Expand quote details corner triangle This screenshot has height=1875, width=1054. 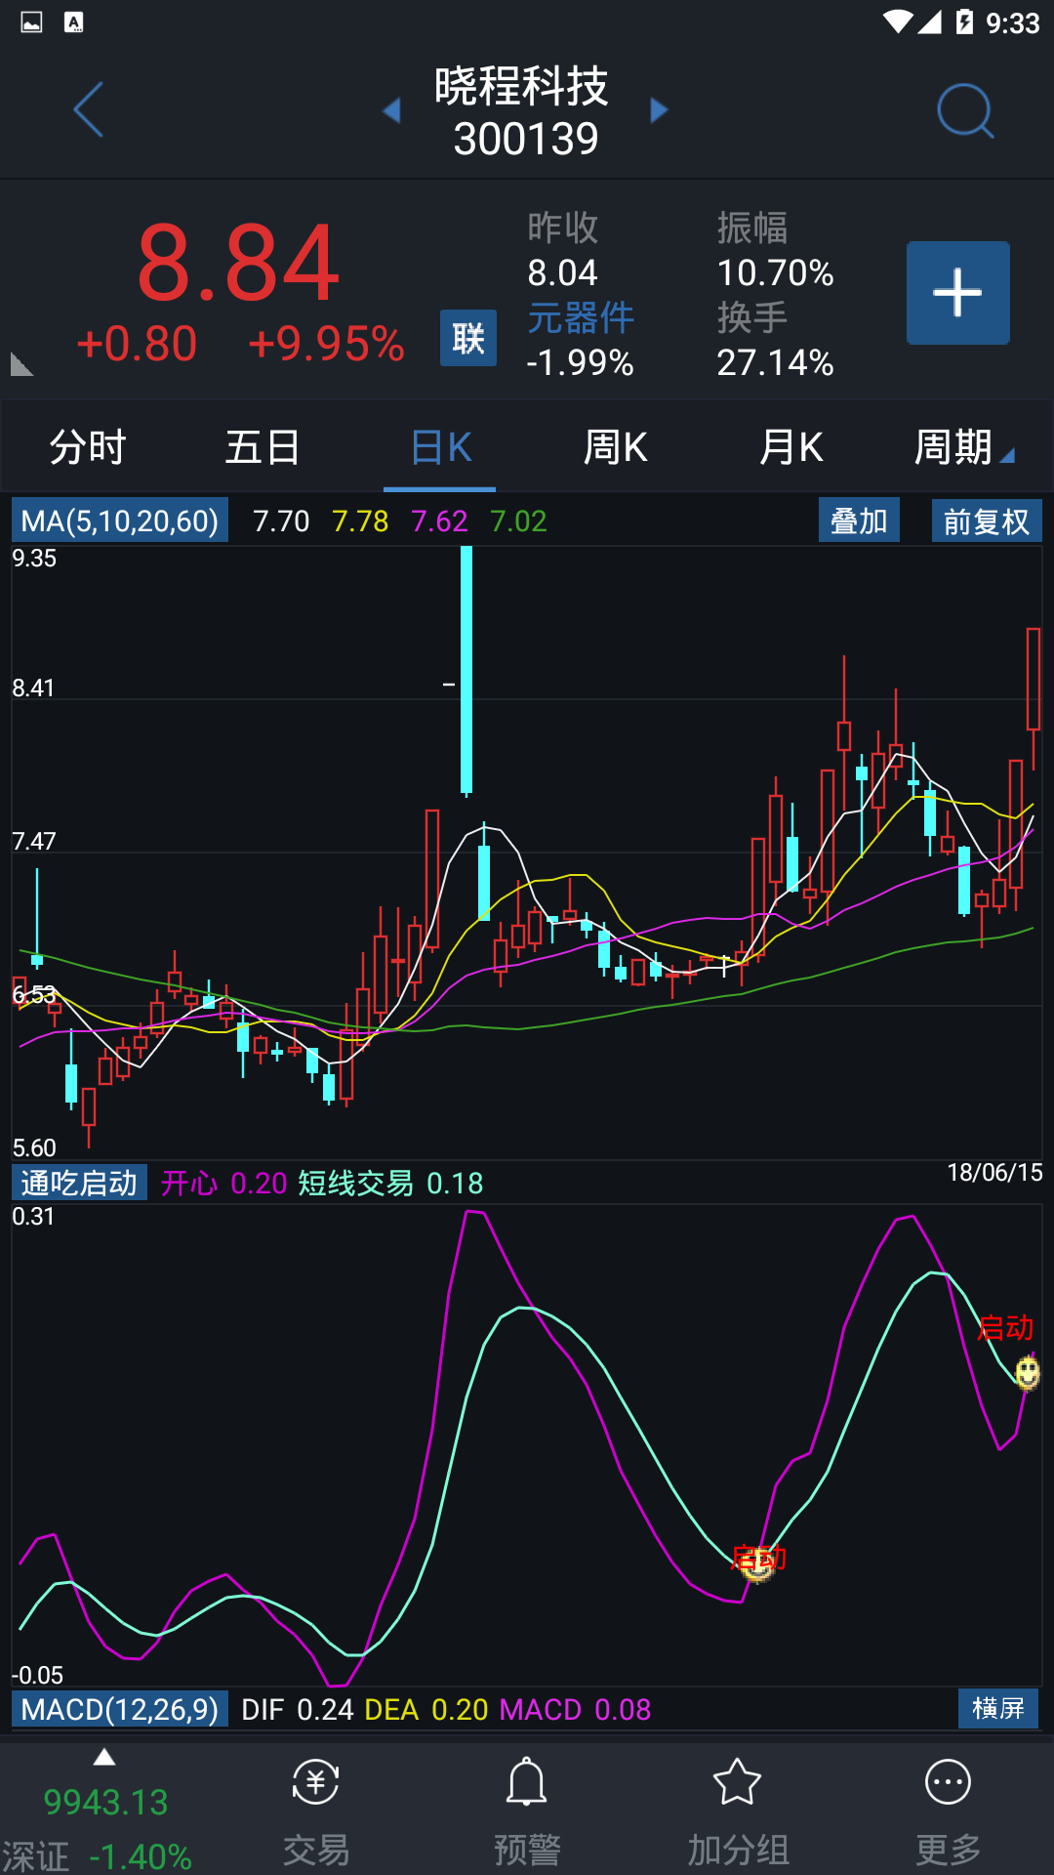[x=21, y=365]
